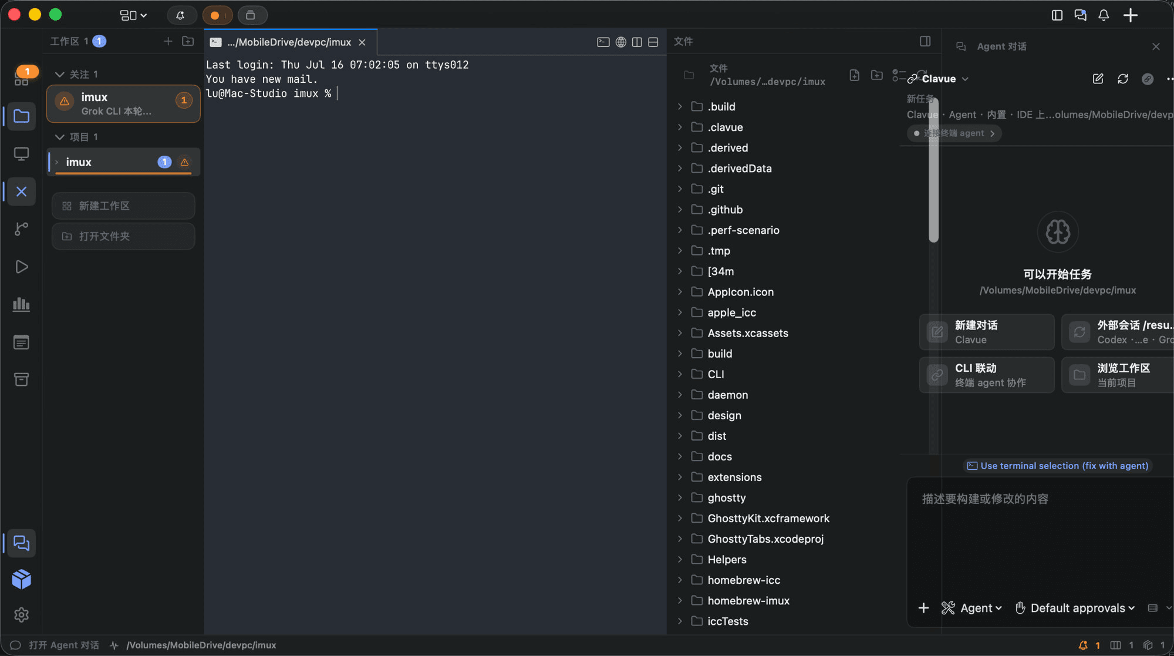Viewport: 1174px width, 656px height.
Task: Click the compose new chat icon in Agent panel
Action: (1098, 79)
